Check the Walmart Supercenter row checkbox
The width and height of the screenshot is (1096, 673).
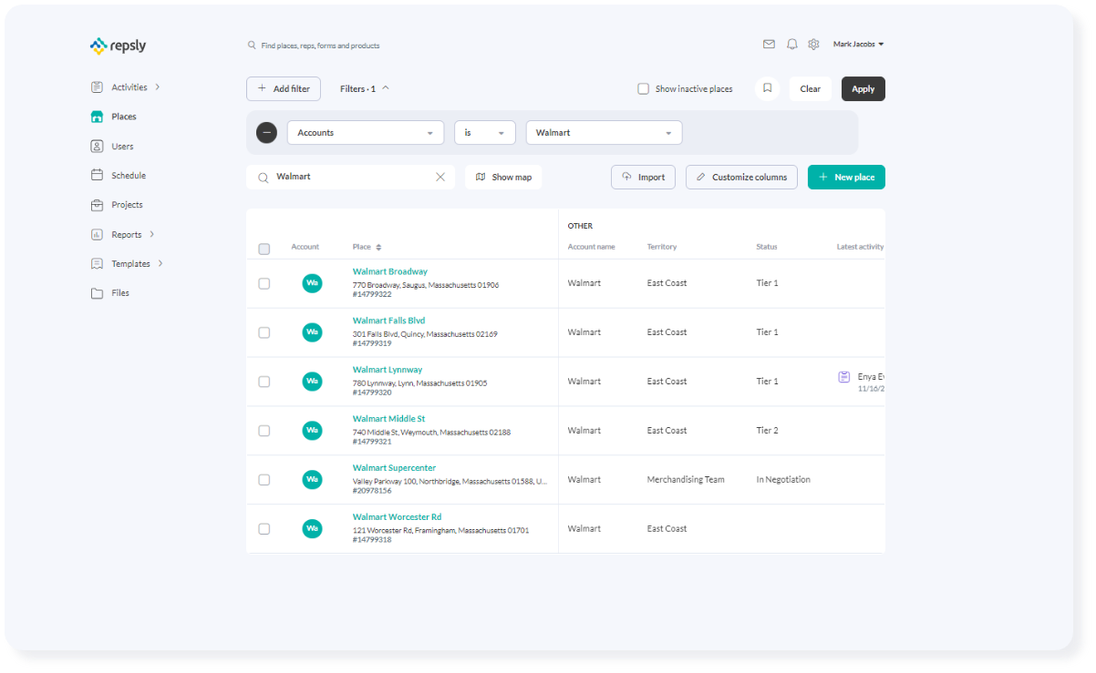(264, 479)
